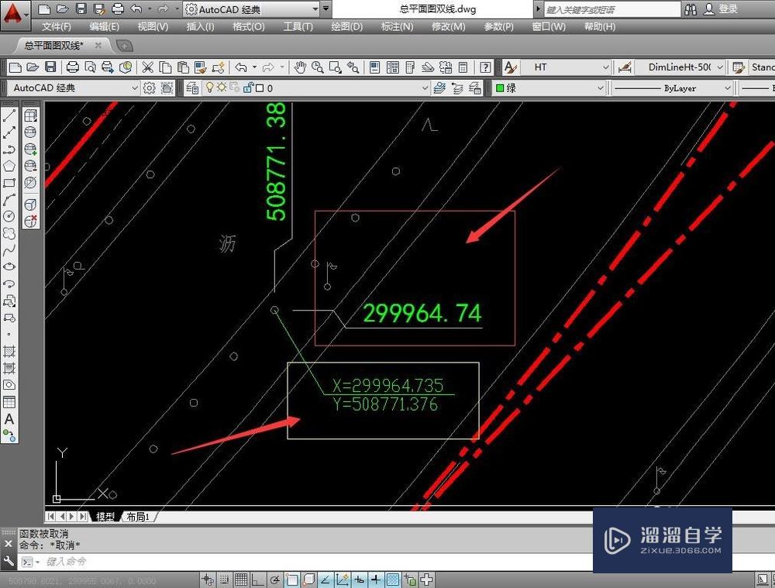Select the Revision cloud tool
The width and height of the screenshot is (775, 588).
click(9, 232)
